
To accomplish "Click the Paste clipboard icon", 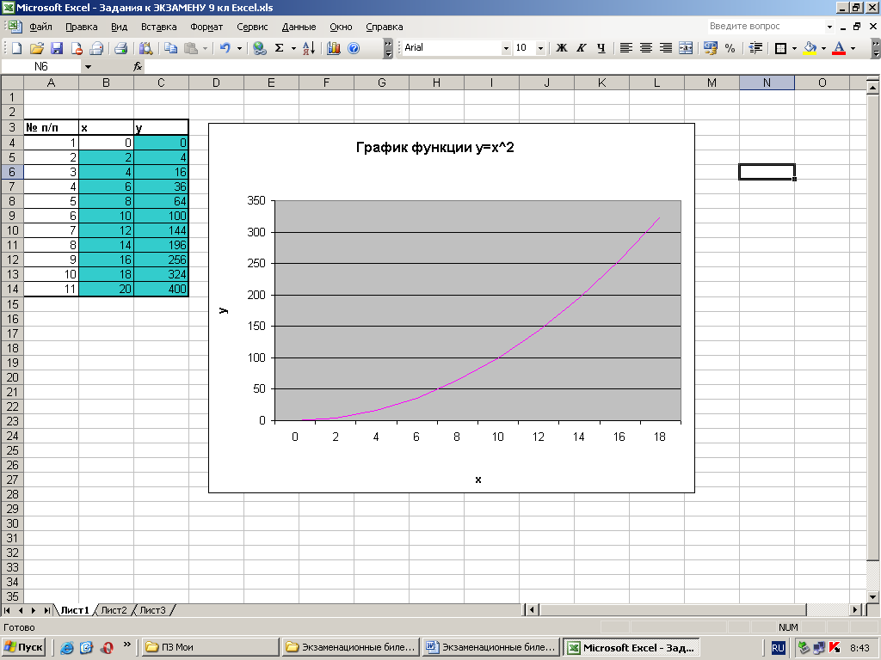I will [x=191, y=48].
